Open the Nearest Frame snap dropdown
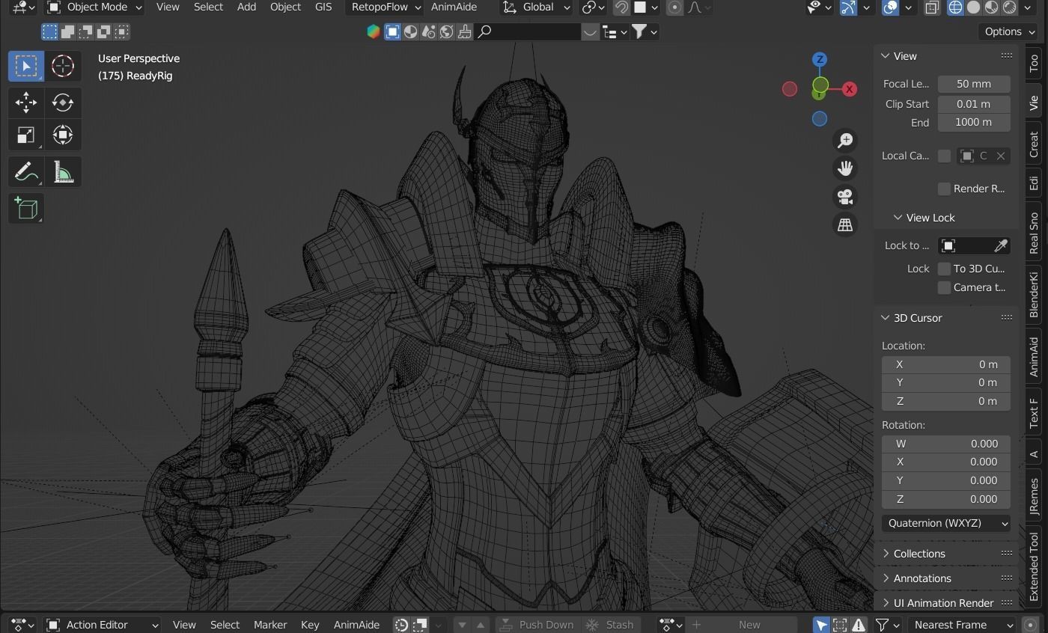Viewport: 1048px width, 633px height. 962,625
